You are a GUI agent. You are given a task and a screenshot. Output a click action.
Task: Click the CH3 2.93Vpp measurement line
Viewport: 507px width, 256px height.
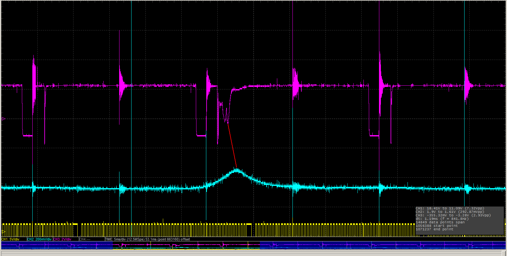pyautogui.click(x=453, y=215)
